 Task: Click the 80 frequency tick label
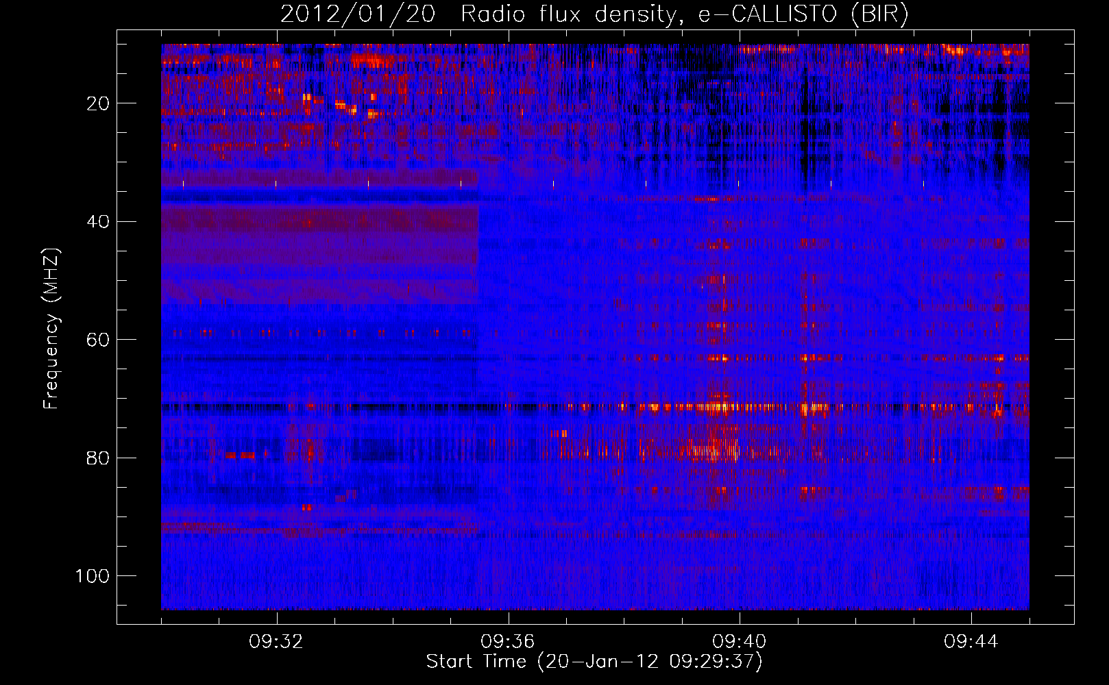[98, 458]
